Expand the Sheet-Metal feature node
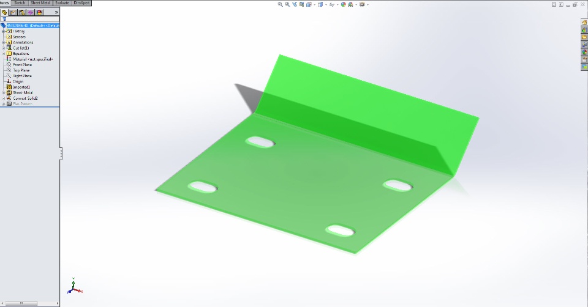588x307 pixels. click(4, 93)
